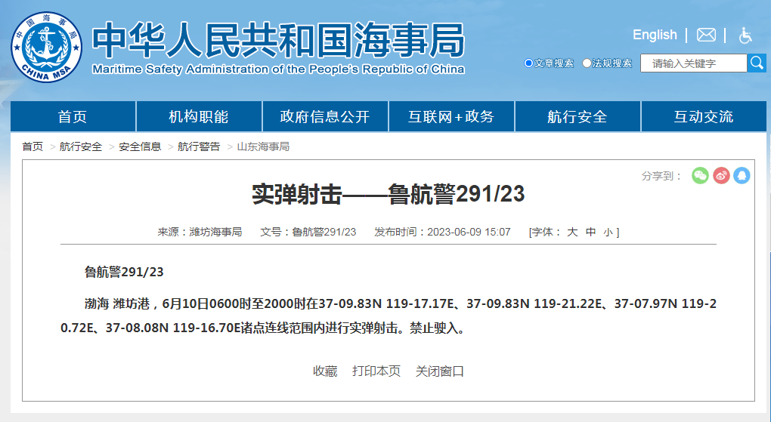Set font size to 小
Screen dimensions: 771x422
(608, 233)
